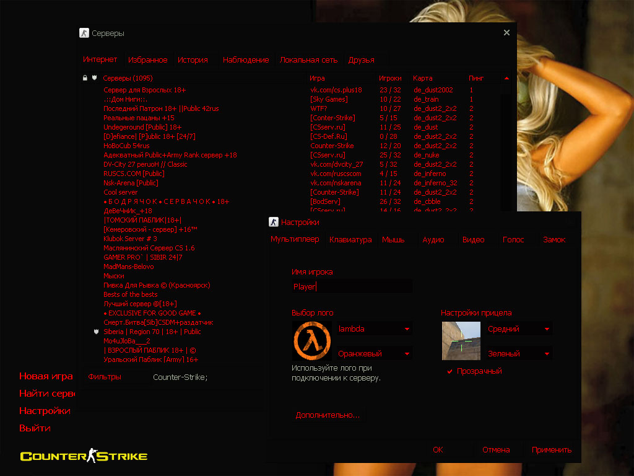The height and width of the screenshot is (476, 634).
Task: Open the lambda logo dropdown
Action: click(x=374, y=328)
